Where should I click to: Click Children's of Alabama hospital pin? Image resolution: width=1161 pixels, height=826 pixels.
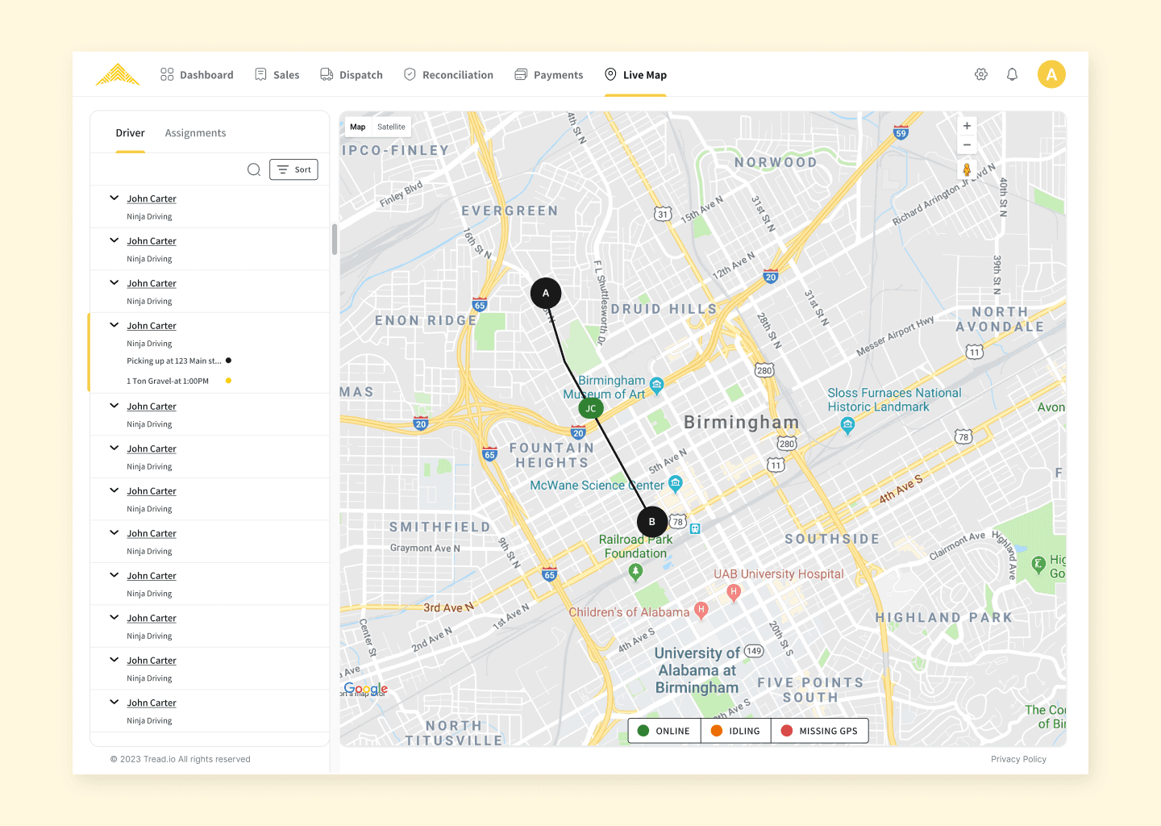(701, 611)
